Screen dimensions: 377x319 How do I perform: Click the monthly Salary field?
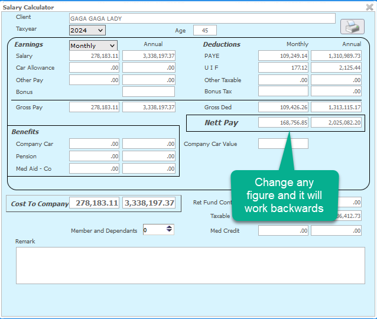click(94, 56)
